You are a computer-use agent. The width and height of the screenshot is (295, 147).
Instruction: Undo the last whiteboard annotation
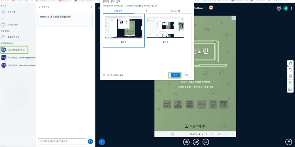click(290, 70)
